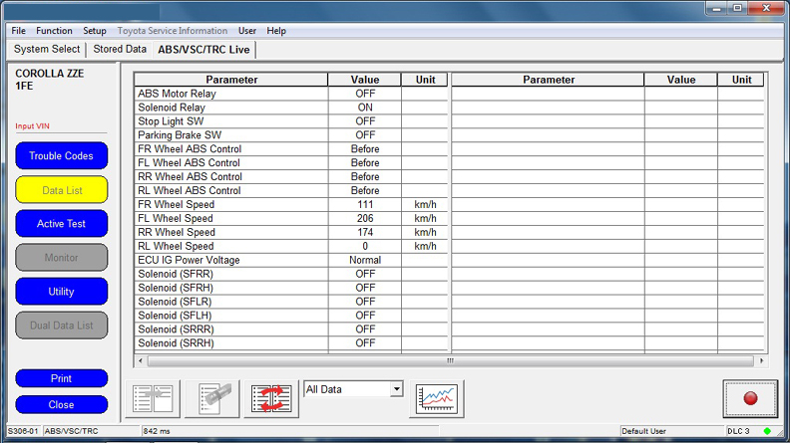Click the left Value column header
Image resolution: width=790 pixels, height=443 pixels.
pos(365,80)
